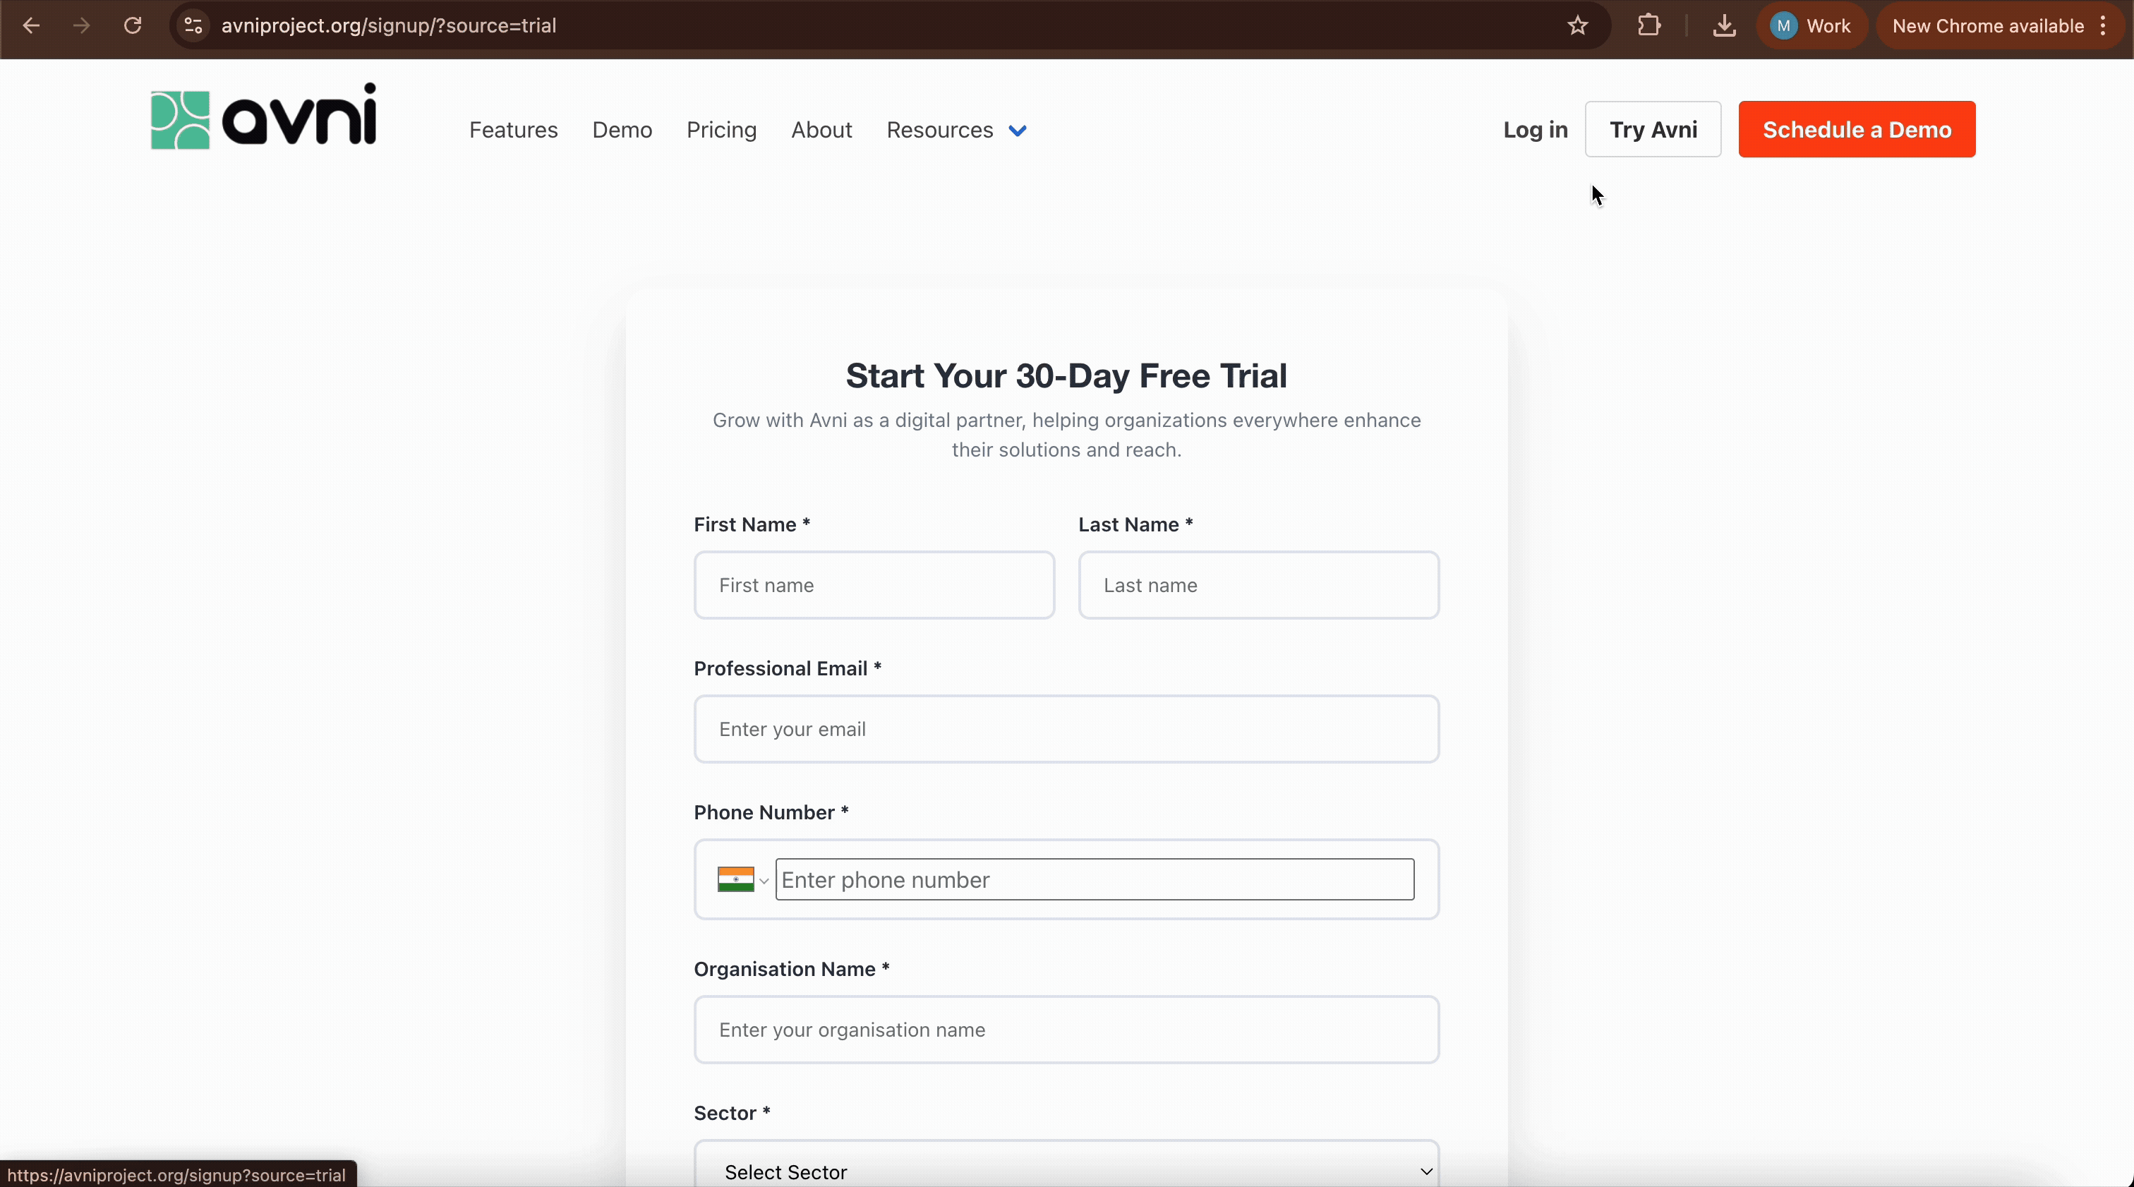Screen dimensions: 2134x1187
Task: Click the Log in link
Action: 1535,130
